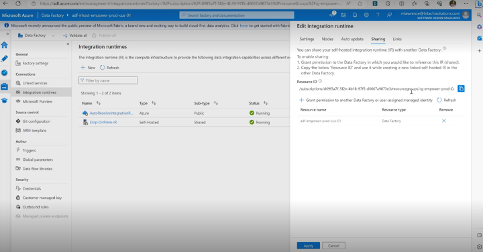Open notifications bell icon
This screenshot has width=483, height=252.
tap(355, 15)
